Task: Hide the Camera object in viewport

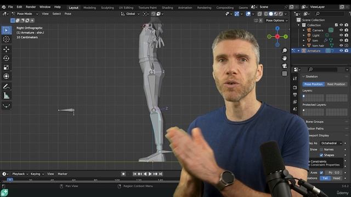Action: [341, 30]
